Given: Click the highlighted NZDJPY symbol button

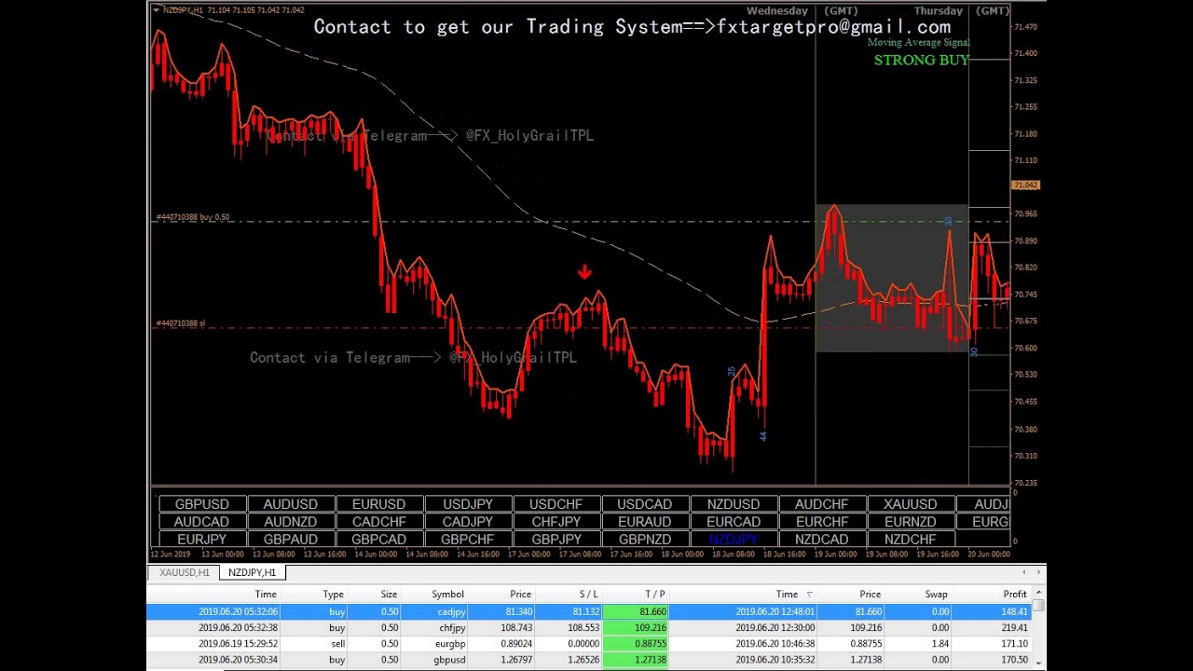Looking at the screenshot, I should [x=733, y=540].
